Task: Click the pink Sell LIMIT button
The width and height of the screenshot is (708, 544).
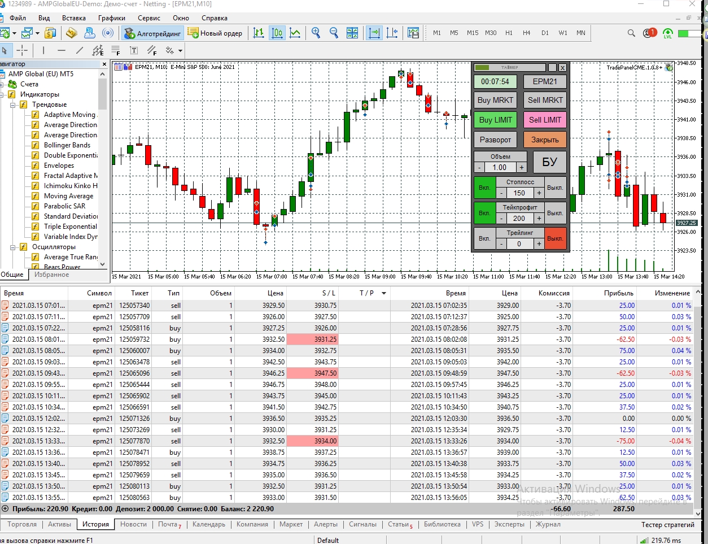Action: tap(545, 120)
